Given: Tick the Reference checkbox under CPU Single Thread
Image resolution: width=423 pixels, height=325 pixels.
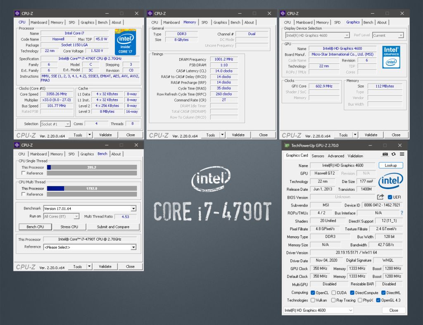Looking at the screenshot, I should click(x=24, y=173).
